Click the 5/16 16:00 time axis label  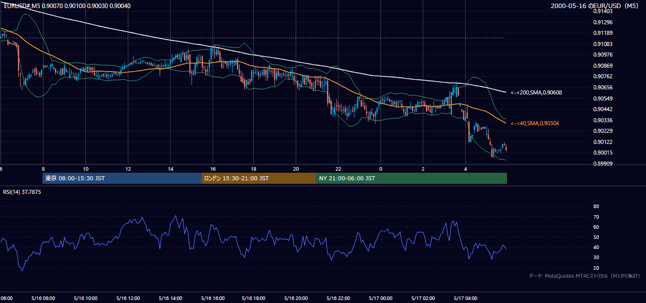213,298
